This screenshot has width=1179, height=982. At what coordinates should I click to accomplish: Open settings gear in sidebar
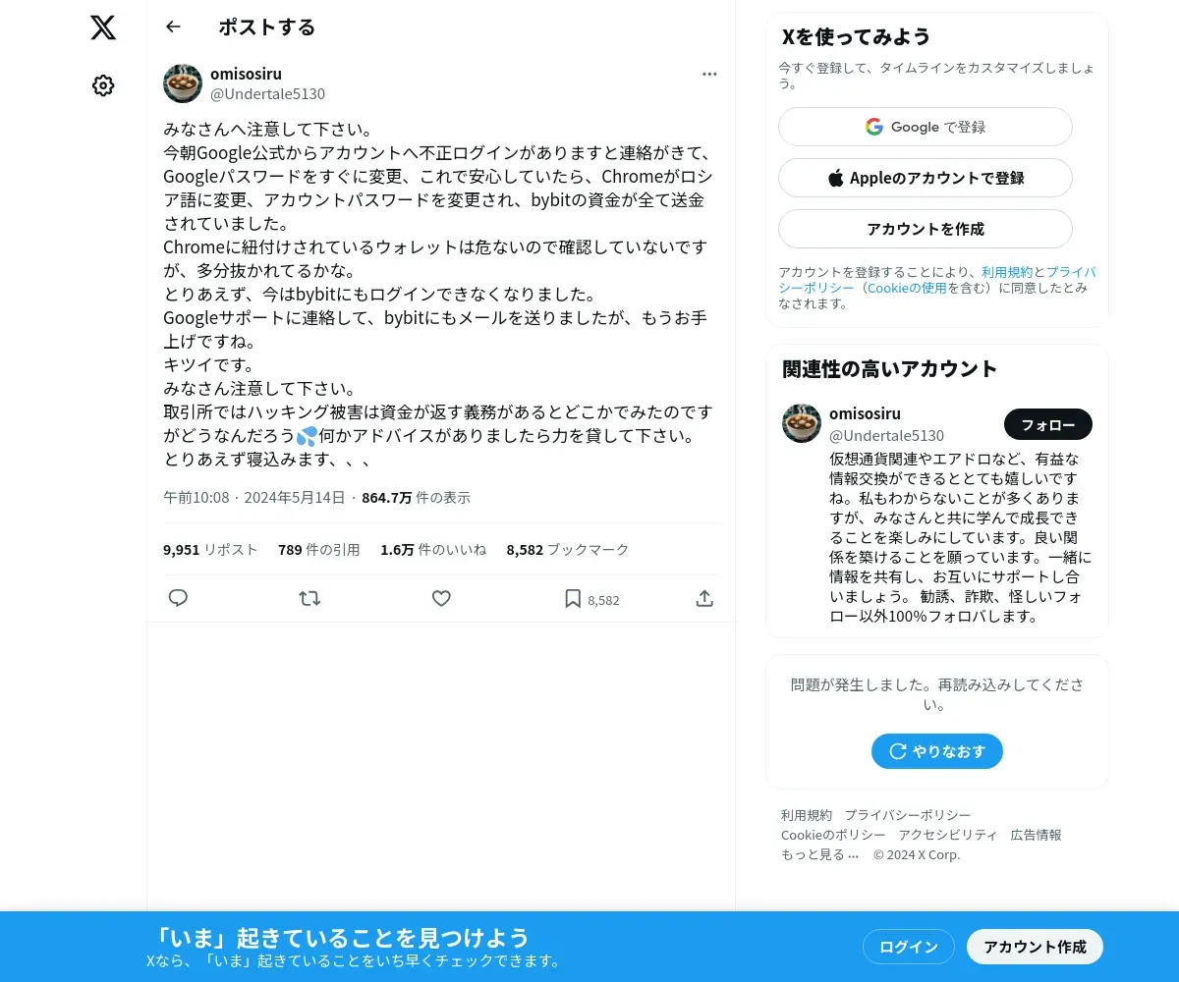[103, 85]
